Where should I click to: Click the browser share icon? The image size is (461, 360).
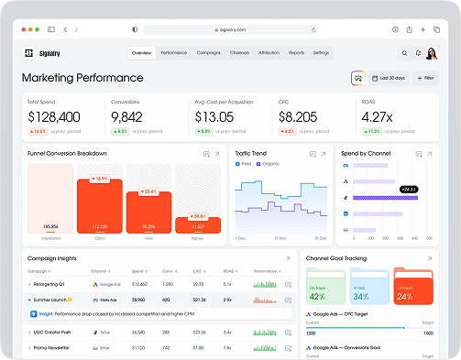tap(409, 29)
